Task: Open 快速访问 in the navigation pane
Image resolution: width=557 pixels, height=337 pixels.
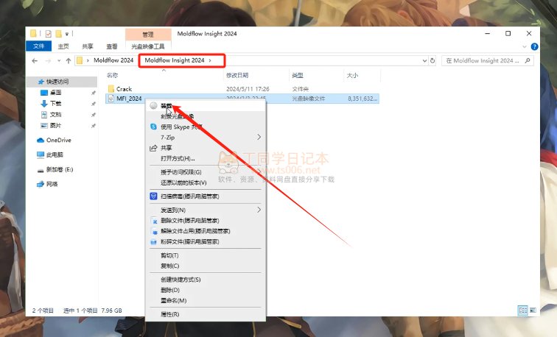Action: [57, 82]
